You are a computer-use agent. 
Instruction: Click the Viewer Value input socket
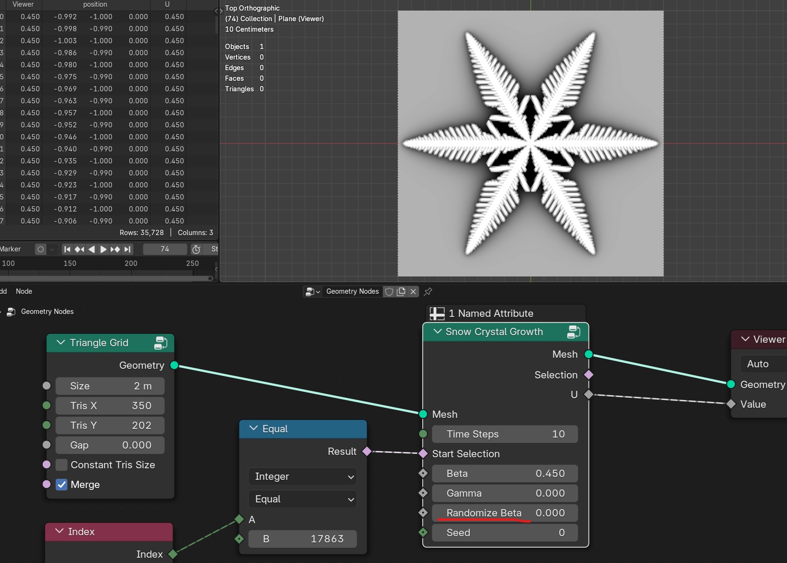click(x=731, y=404)
